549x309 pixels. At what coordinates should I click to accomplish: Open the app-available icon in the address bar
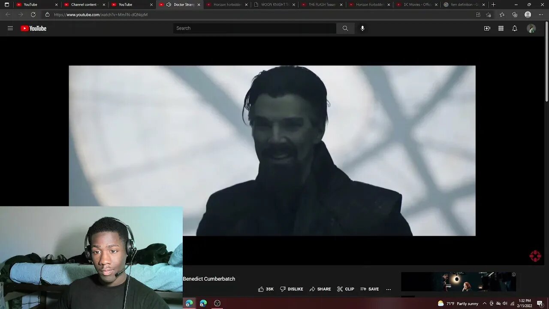(x=478, y=15)
